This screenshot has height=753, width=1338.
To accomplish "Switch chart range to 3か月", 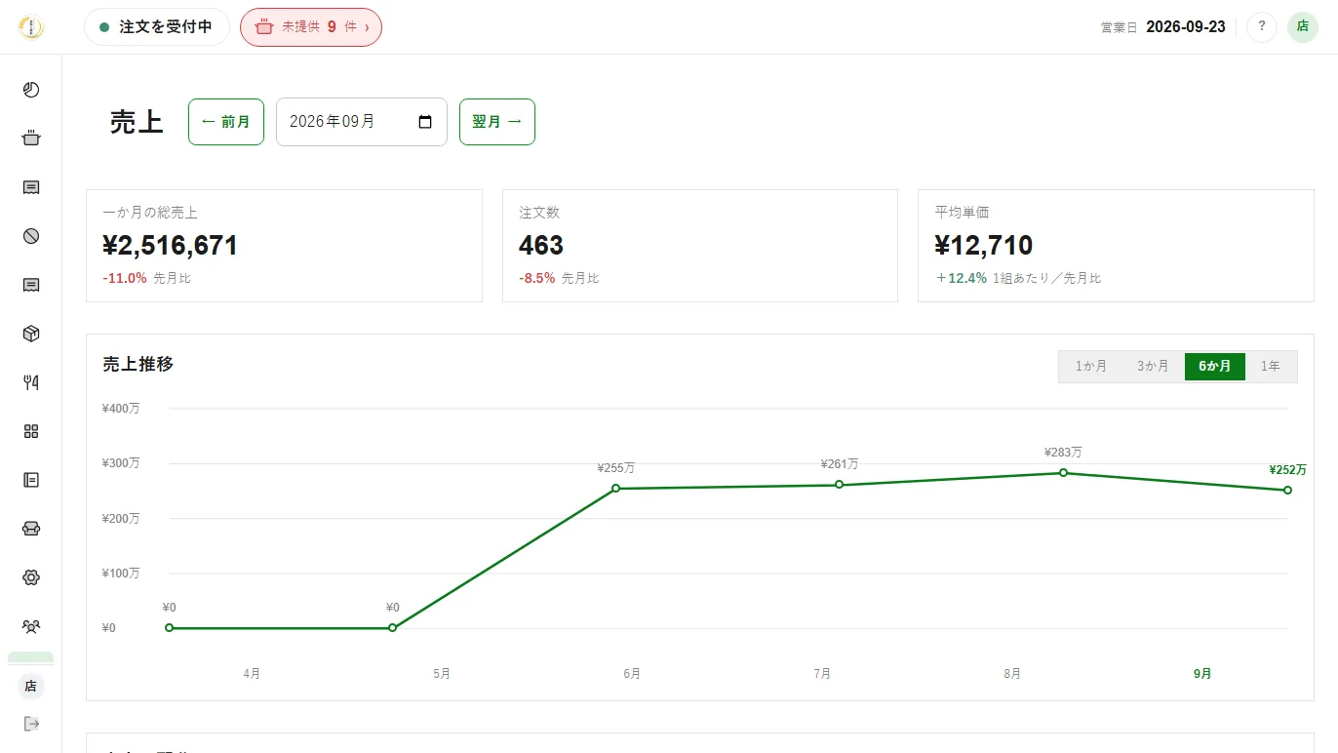I will click(1153, 367).
